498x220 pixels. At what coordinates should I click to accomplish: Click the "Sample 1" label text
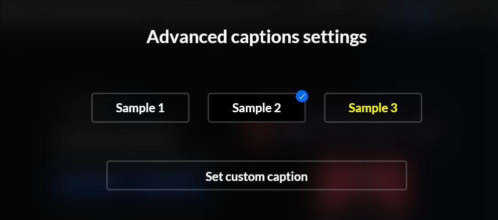coord(140,108)
